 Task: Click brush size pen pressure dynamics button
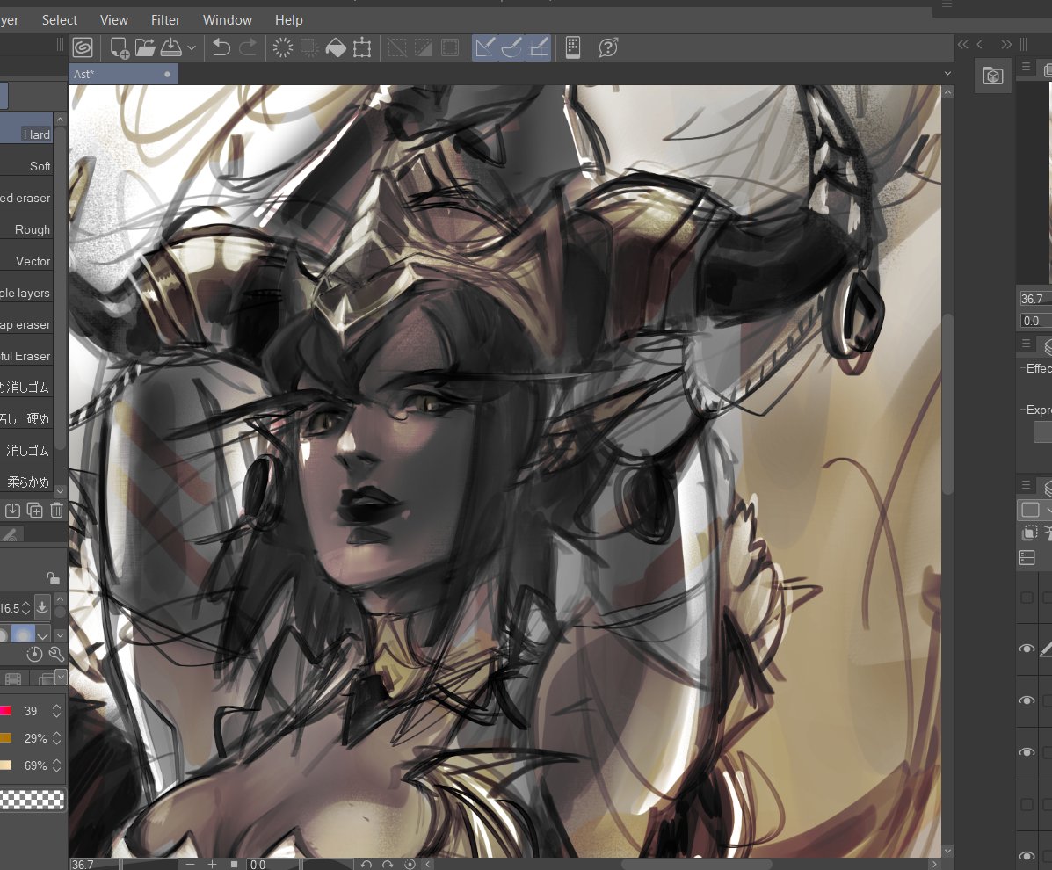[x=41, y=608]
